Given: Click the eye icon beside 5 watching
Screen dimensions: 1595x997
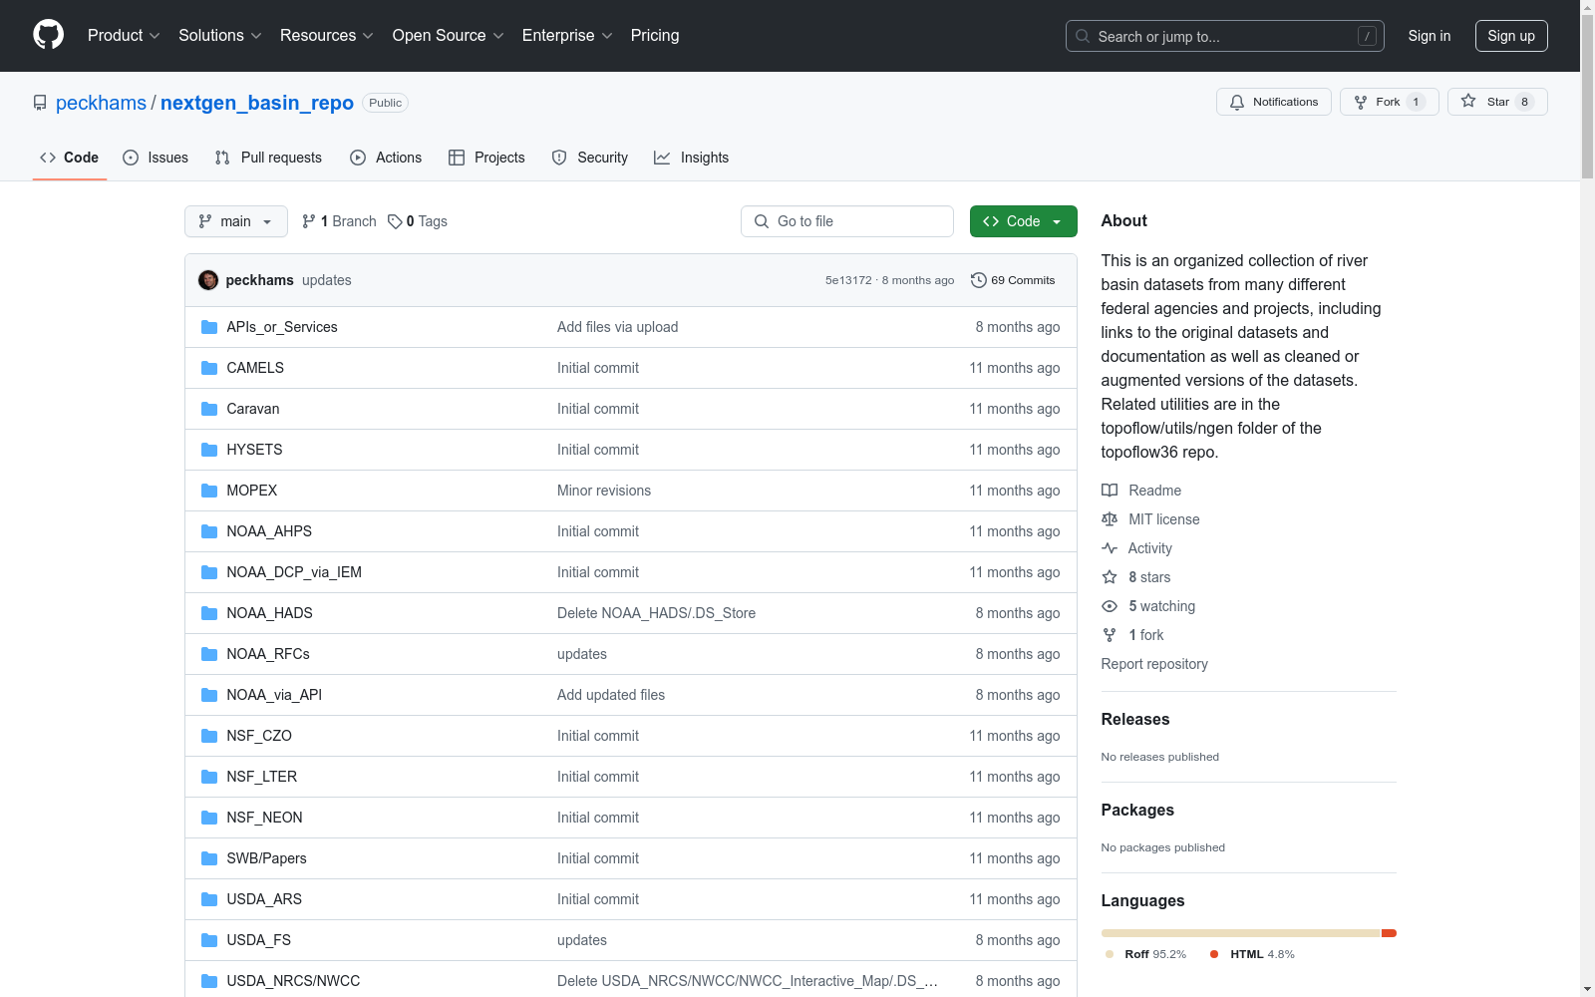Looking at the screenshot, I should [x=1110, y=606].
